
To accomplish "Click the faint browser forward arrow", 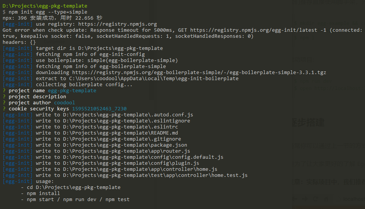I will pyautogui.click(x=305, y=199).
